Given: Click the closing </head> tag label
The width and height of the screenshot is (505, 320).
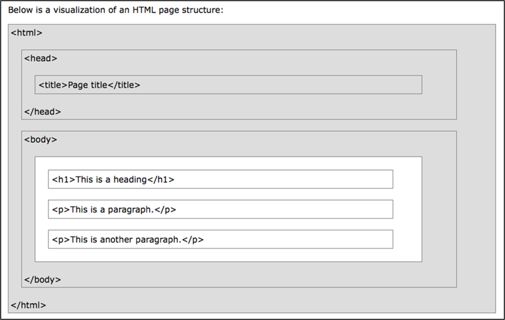Looking at the screenshot, I should tap(42, 112).
